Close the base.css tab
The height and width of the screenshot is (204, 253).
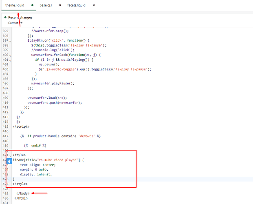tap(60, 5)
